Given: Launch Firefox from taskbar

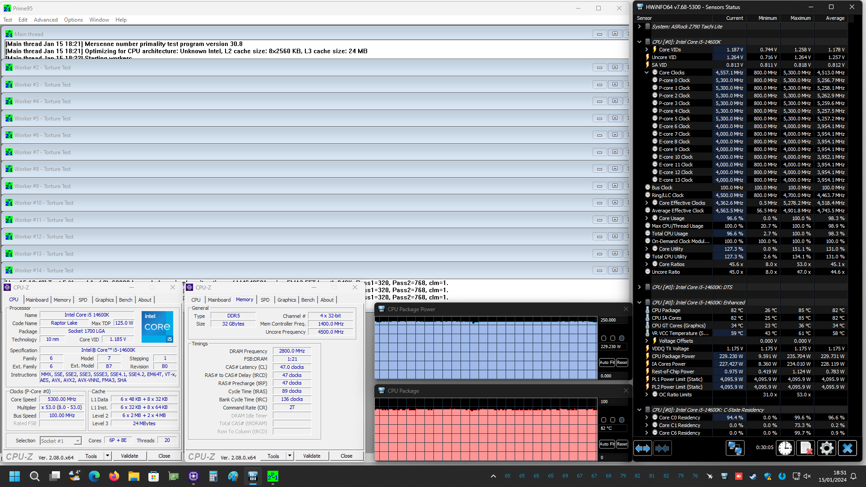Looking at the screenshot, I should coord(114,476).
